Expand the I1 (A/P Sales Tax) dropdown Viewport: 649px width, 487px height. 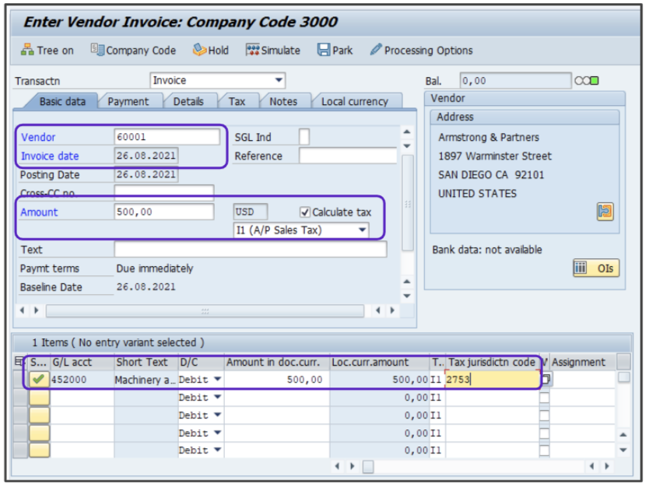coord(362,230)
